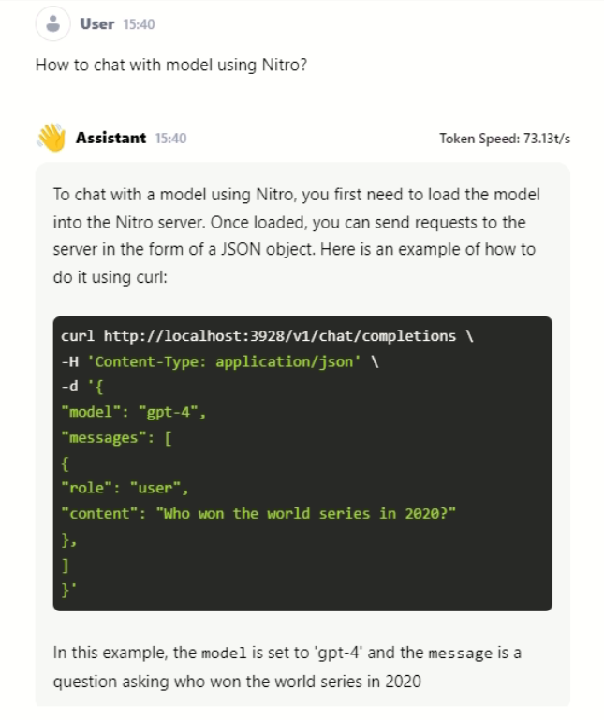Click the assistant's introductory paragraph text
This screenshot has height=720, width=604.
pyautogui.click(x=296, y=236)
